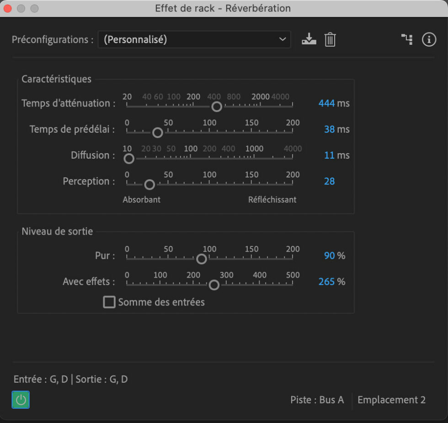Click the Pur level slider knob
Viewport: 448px width, 423px height.
pos(202,259)
